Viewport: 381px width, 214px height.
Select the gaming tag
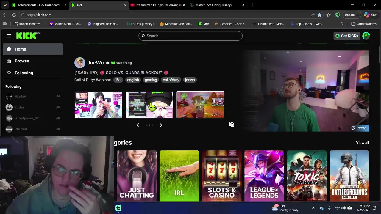point(151,80)
